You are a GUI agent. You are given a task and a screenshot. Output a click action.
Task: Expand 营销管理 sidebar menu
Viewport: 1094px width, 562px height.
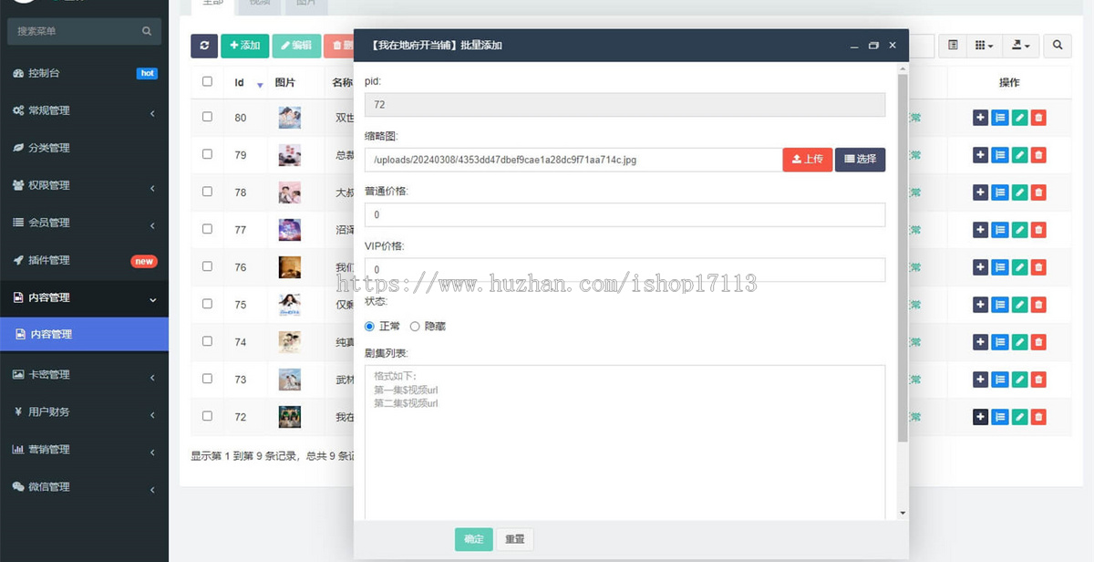tap(84, 449)
